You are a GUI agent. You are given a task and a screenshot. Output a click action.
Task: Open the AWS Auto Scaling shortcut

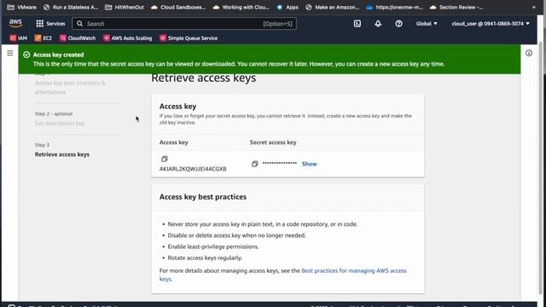[127, 38]
